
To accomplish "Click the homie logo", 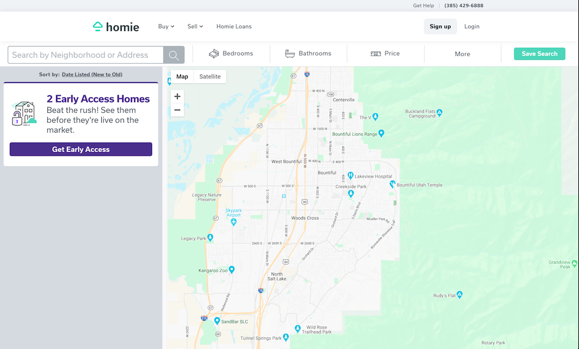I will [116, 26].
